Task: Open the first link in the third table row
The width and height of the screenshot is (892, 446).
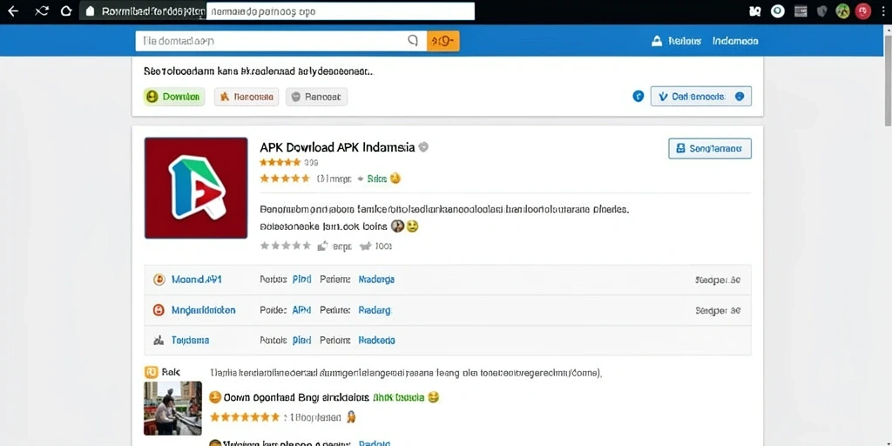Action: click(x=190, y=341)
